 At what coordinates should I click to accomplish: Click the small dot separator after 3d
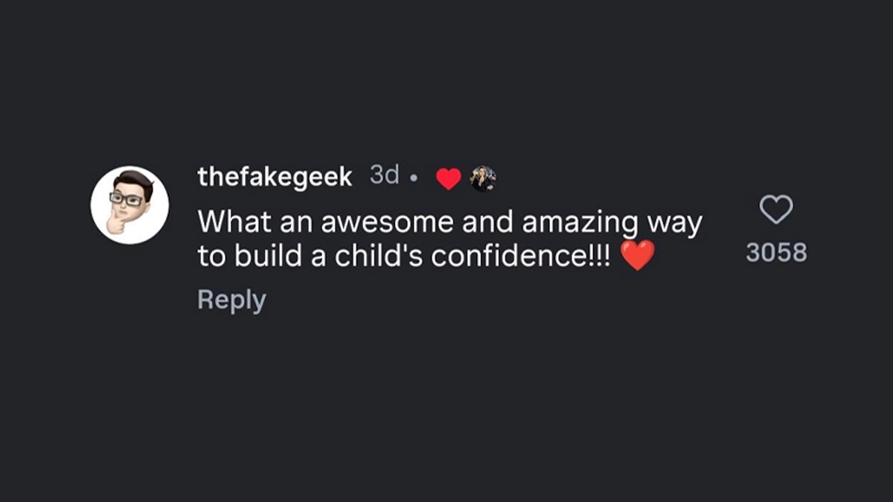(415, 179)
